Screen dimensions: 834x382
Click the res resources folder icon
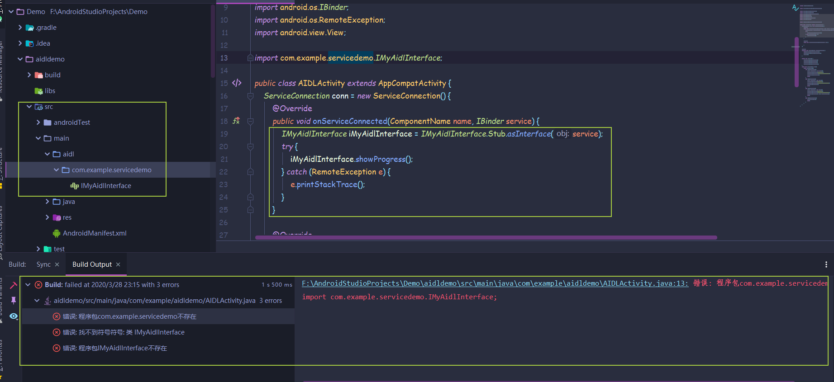[x=57, y=217]
